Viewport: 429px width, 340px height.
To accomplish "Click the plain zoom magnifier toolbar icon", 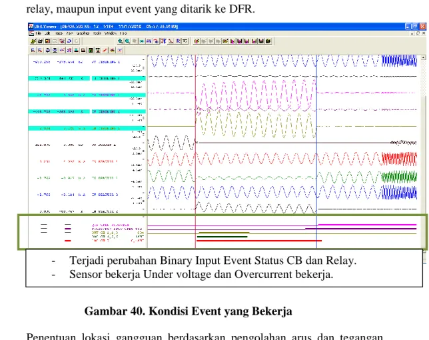I will coord(127,41).
